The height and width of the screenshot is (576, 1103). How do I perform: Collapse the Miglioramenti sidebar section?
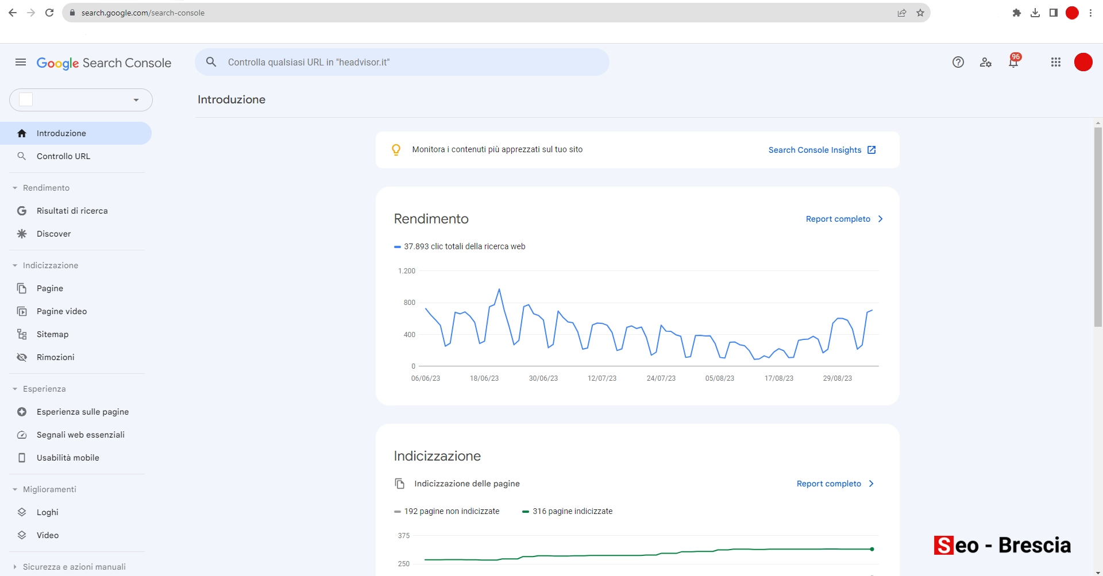point(15,489)
